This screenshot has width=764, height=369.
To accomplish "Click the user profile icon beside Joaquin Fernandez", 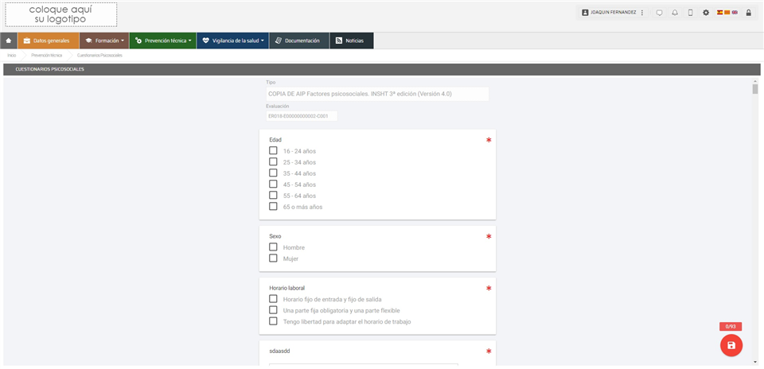I will pyautogui.click(x=585, y=13).
